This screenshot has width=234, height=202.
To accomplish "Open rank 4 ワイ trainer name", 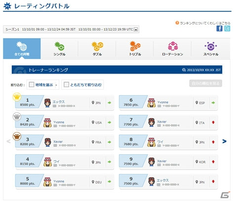I will click(x=56, y=162).
